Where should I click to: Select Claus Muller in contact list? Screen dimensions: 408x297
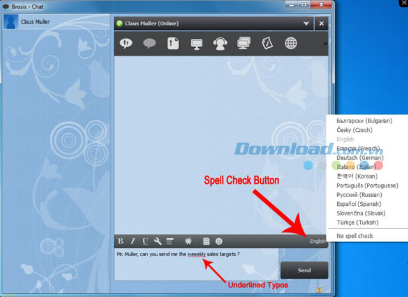pyautogui.click(x=56, y=22)
